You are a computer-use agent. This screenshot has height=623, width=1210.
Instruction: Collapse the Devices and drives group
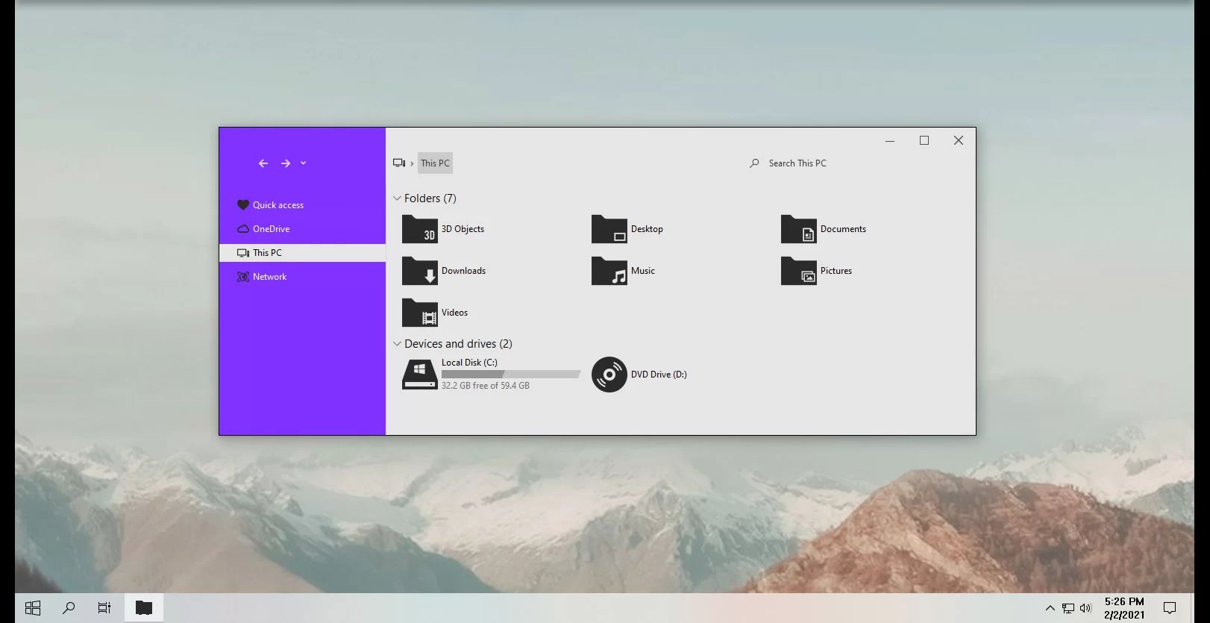(x=397, y=344)
